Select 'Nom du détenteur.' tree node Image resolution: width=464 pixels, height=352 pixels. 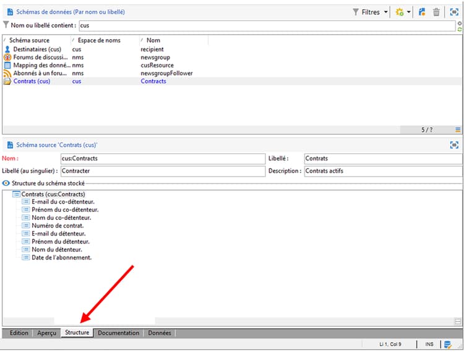(57, 250)
